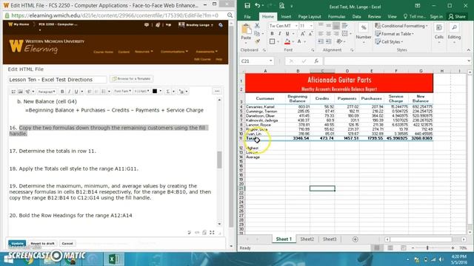Click the more options ellipsis in HTML editor
Viewport: 474px width, 266px height.
click(x=217, y=91)
